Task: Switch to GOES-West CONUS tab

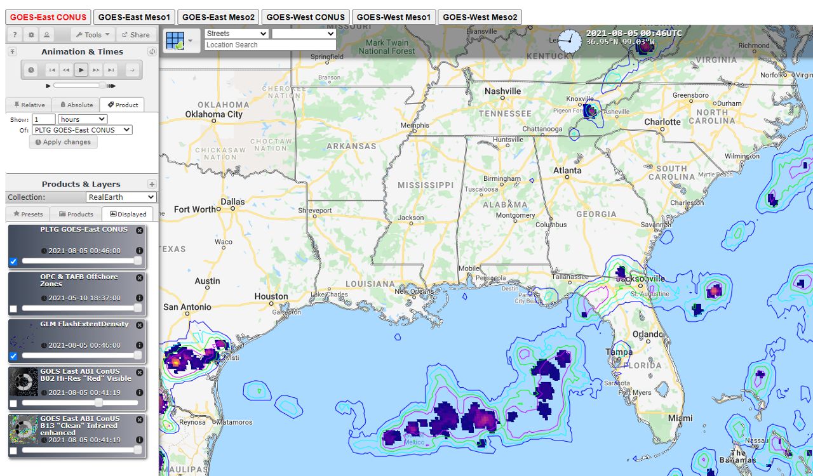Action: tap(306, 17)
